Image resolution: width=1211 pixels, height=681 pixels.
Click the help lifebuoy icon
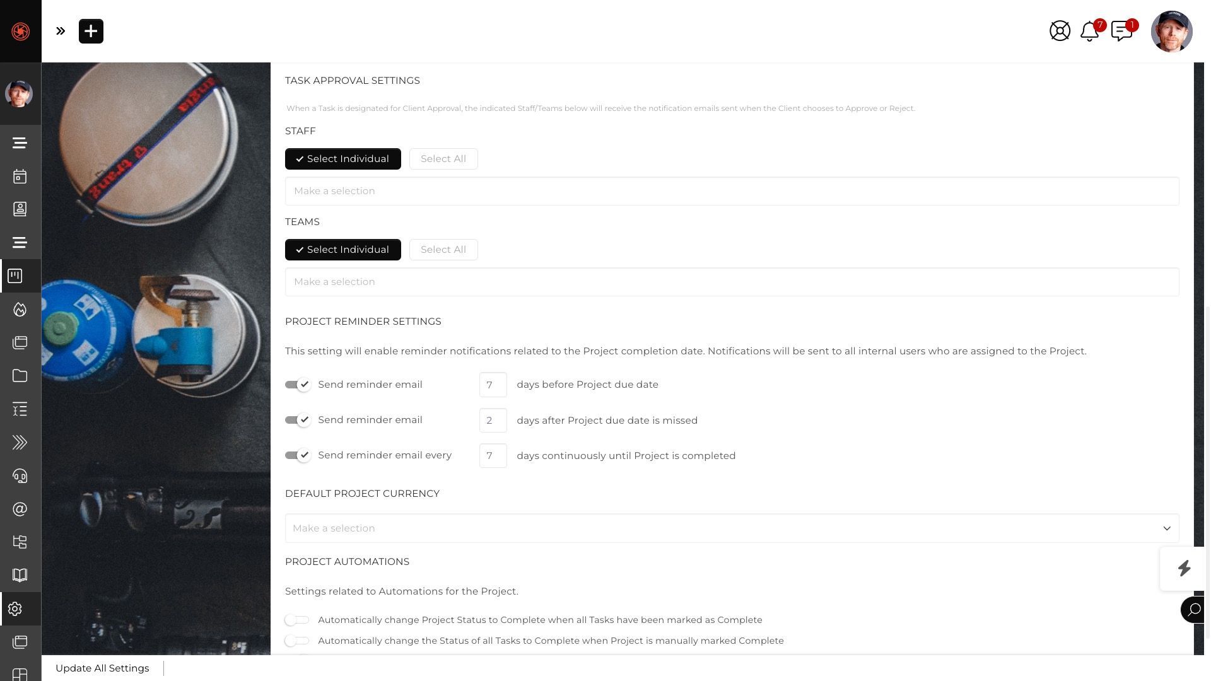(x=1060, y=31)
